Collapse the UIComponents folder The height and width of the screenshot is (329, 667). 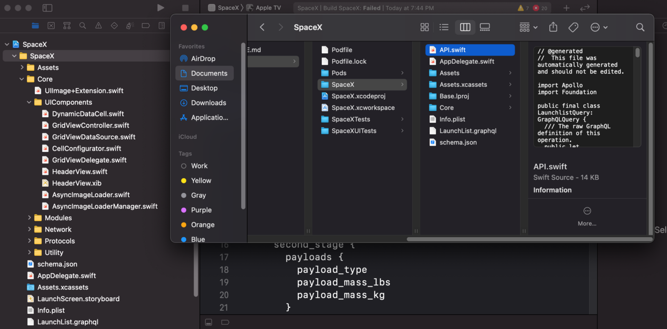point(29,102)
